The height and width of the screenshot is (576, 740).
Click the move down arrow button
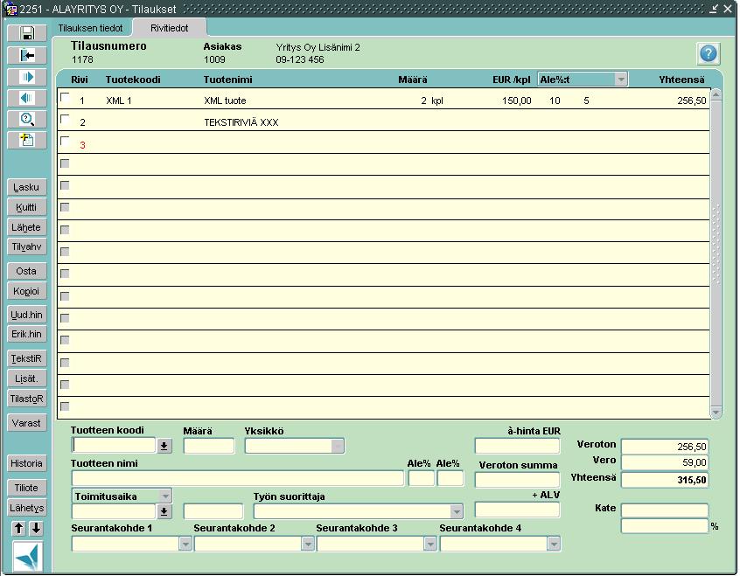(x=36, y=528)
